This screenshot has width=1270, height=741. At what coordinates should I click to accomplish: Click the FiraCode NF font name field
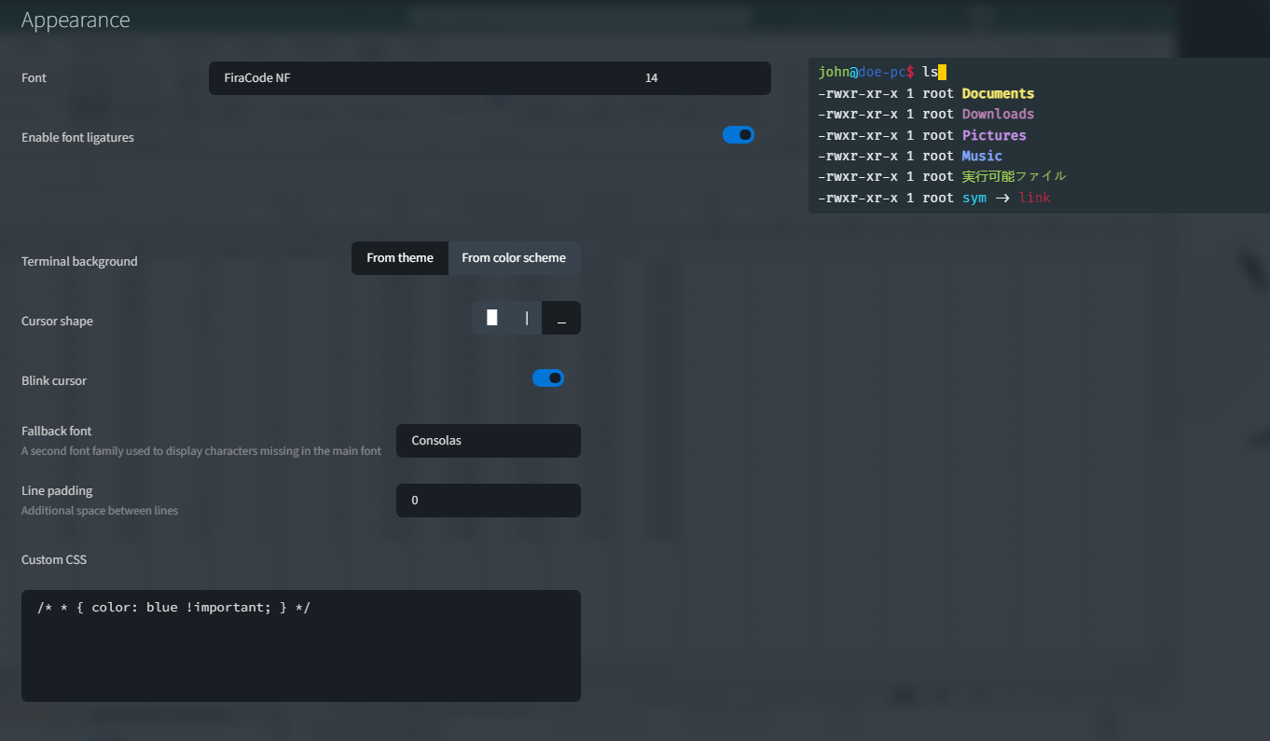[420, 78]
